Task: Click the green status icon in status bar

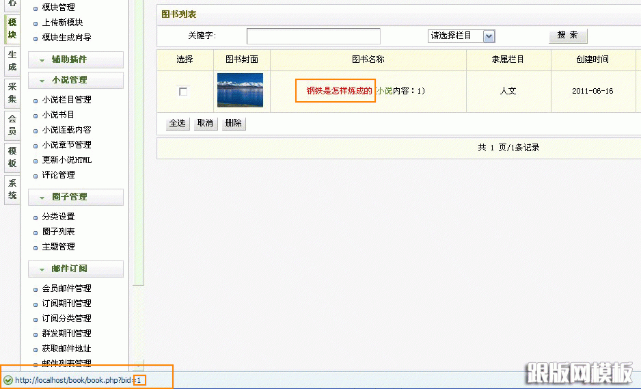Action: coord(8,380)
